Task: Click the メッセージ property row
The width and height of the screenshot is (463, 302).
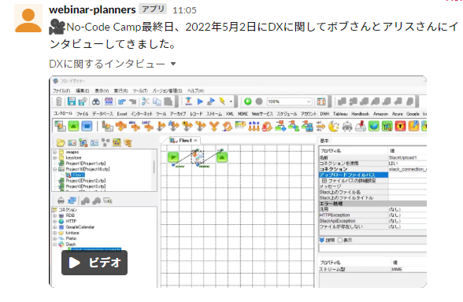Action: coord(372,186)
